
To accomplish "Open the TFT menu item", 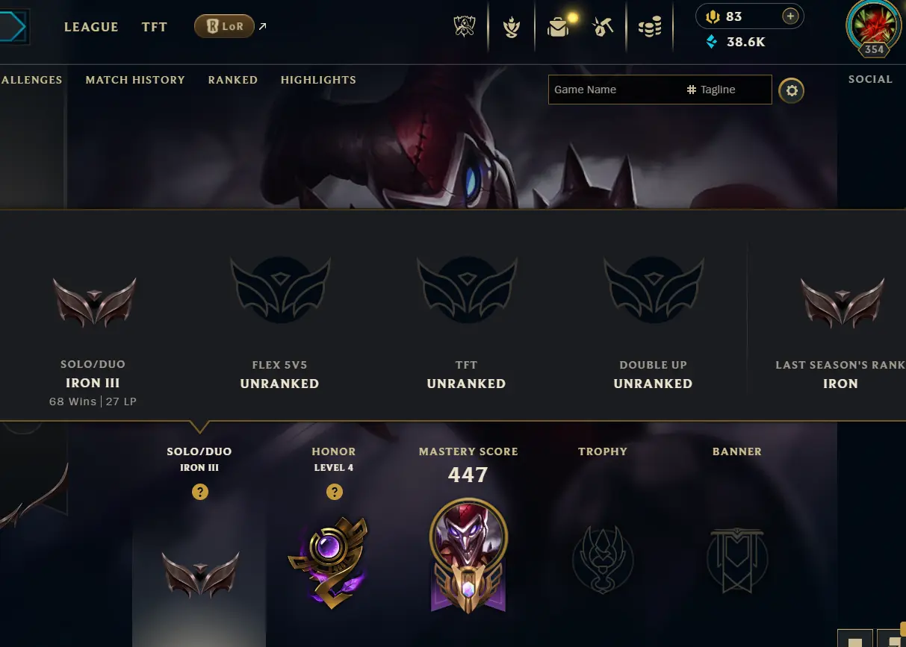I will [x=155, y=27].
